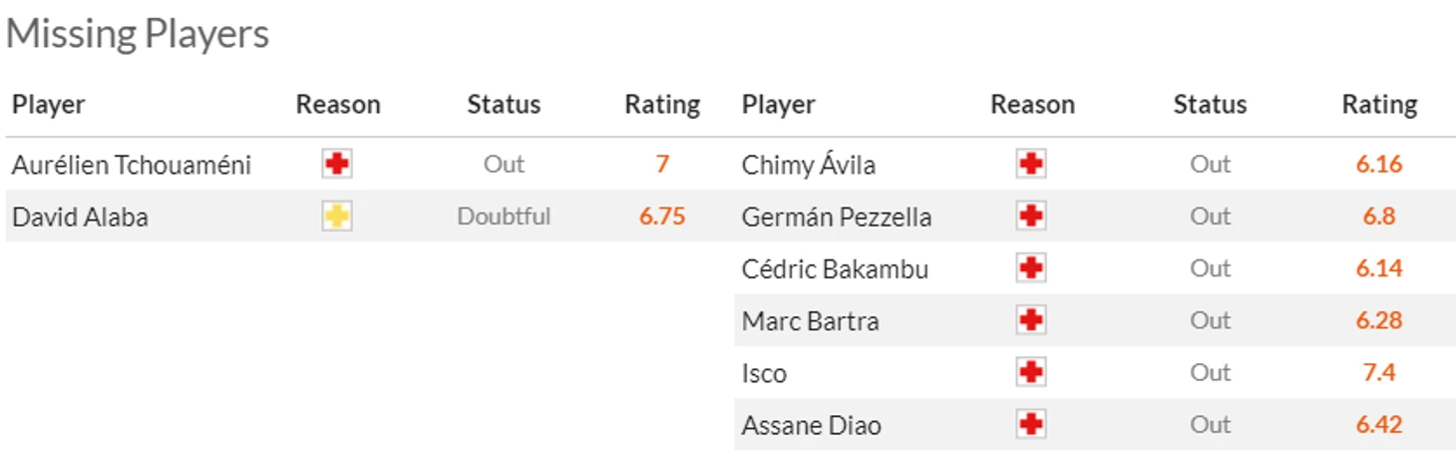Screen dimensions: 1456x460
Task: Click the Doubtful status for Alaba
Action: click(x=504, y=217)
